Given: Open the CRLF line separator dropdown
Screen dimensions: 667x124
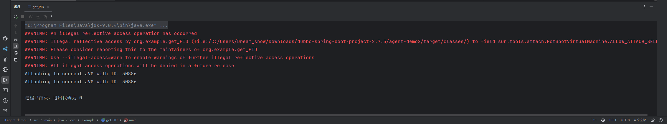Looking at the screenshot, I should [x=613, y=120].
